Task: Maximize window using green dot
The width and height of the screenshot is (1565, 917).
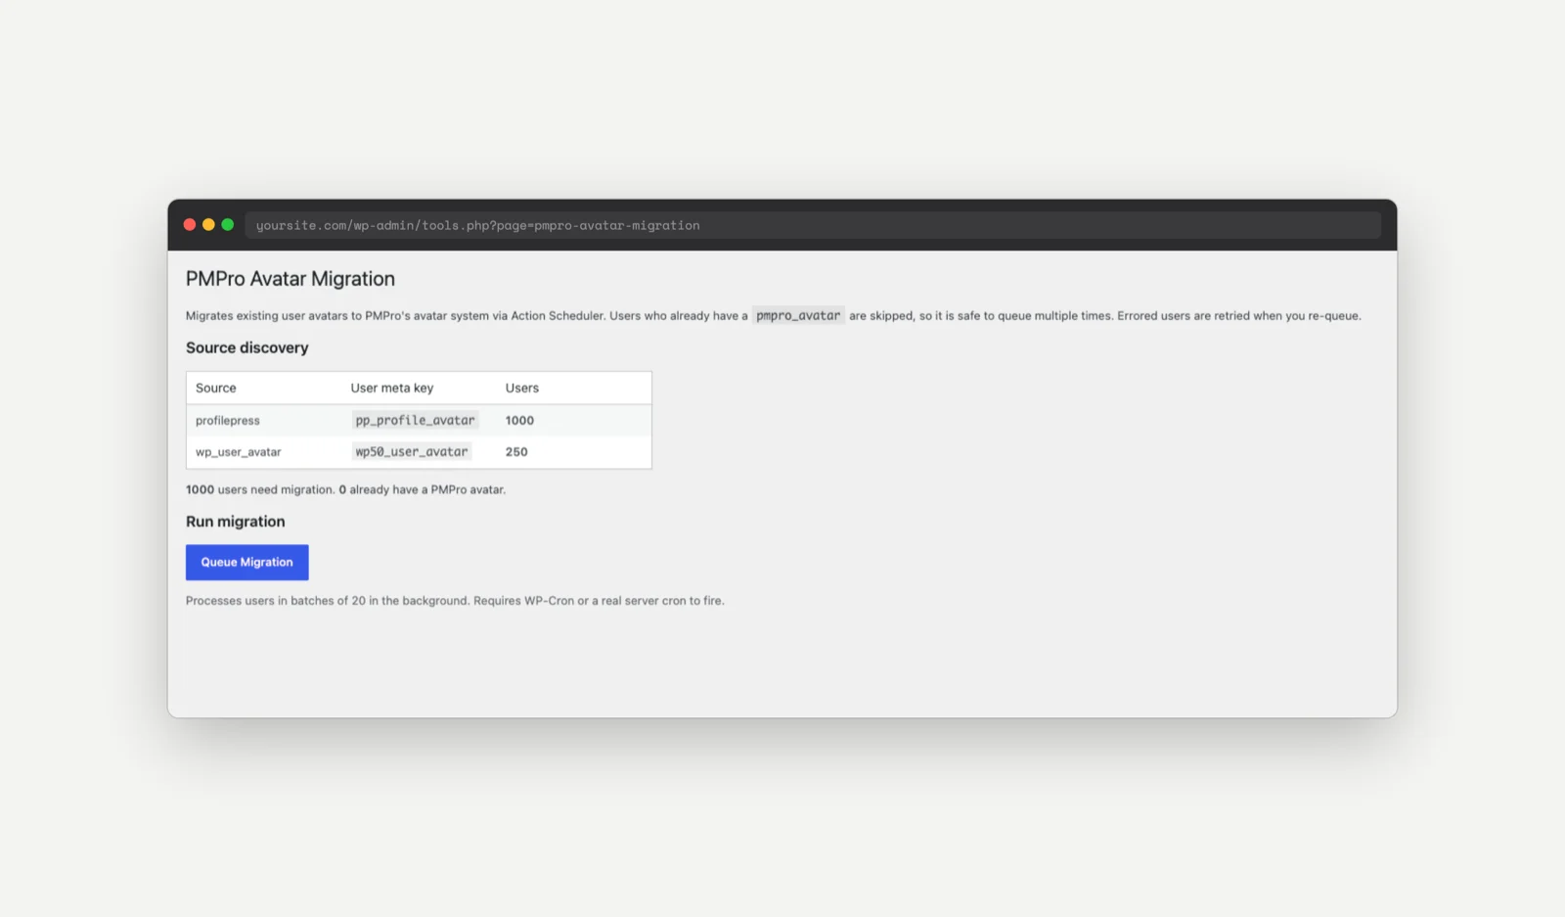Action: pyautogui.click(x=228, y=225)
